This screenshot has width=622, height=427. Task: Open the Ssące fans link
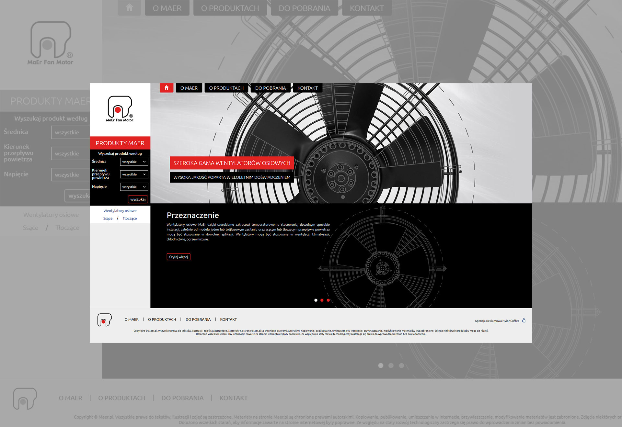tap(108, 219)
